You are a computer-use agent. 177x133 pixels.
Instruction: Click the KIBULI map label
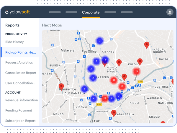click(135, 103)
